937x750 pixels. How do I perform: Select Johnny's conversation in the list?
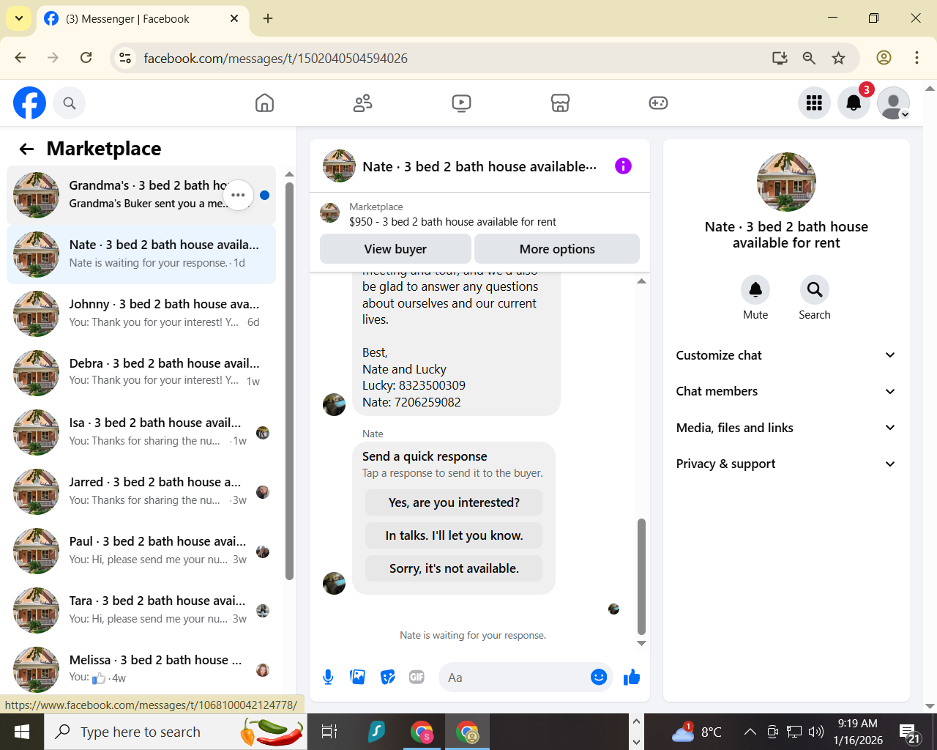click(x=141, y=313)
